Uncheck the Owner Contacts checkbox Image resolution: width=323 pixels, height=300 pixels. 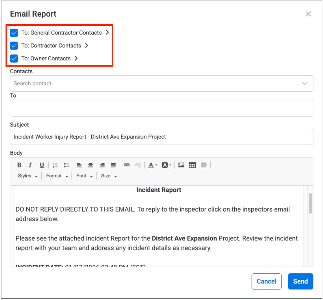[x=14, y=59]
